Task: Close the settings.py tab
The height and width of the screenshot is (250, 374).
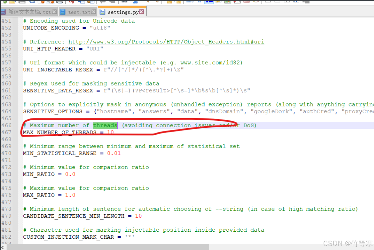Action: pyautogui.click(x=141, y=12)
